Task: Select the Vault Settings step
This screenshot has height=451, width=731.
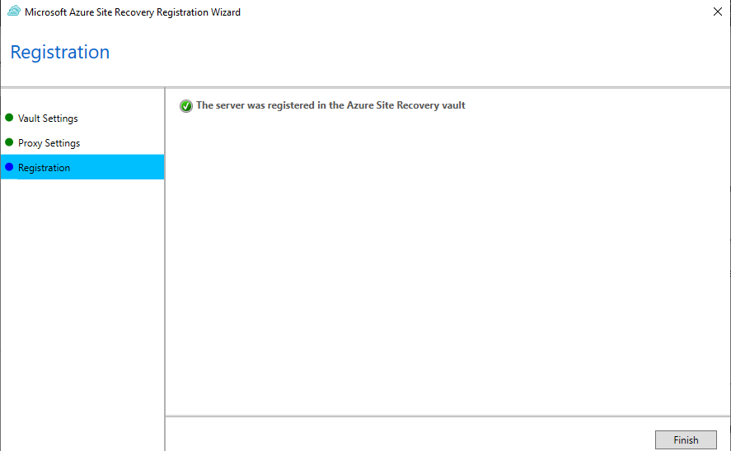Action: 48,119
